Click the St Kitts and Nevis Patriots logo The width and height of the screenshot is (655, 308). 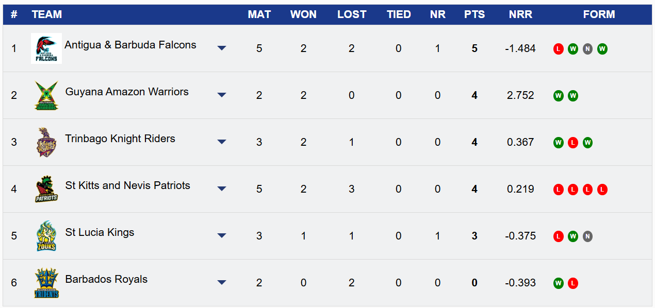point(46,189)
